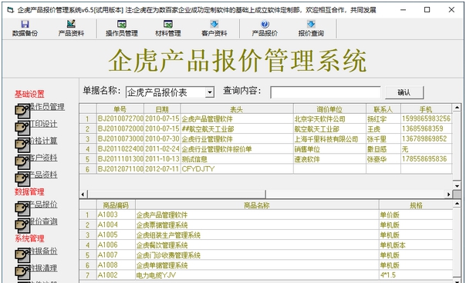Screen dimensions: 466x283
Task: Click the 联系人 column header
Action: pos(383,109)
